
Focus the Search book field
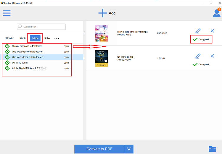pos(41,27)
